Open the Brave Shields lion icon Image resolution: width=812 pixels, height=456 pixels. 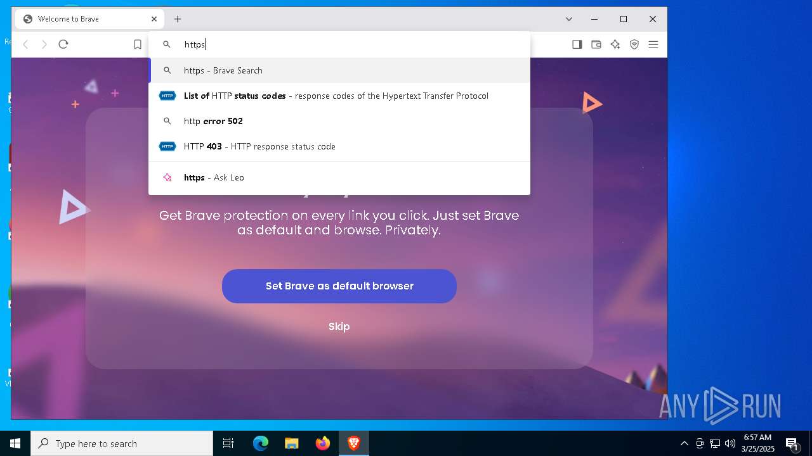634,44
